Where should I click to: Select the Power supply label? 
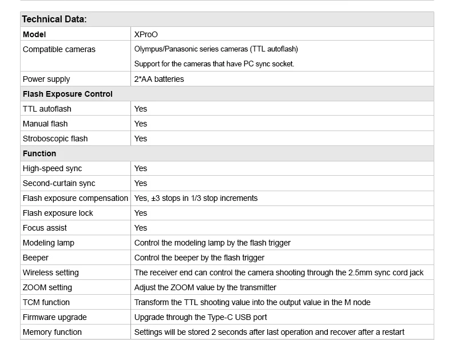point(46,79)
